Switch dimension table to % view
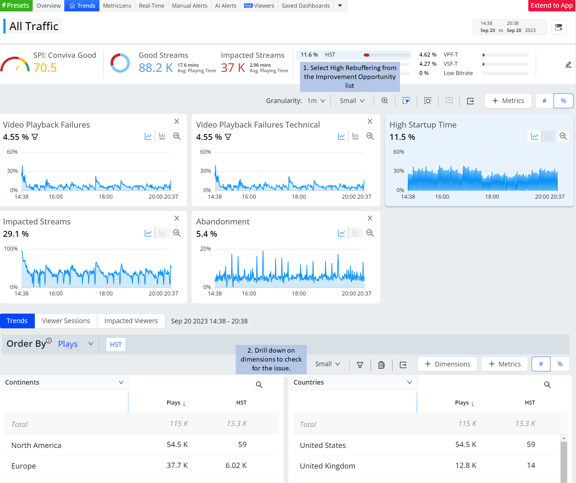576x483 pixels. point(560,364)
